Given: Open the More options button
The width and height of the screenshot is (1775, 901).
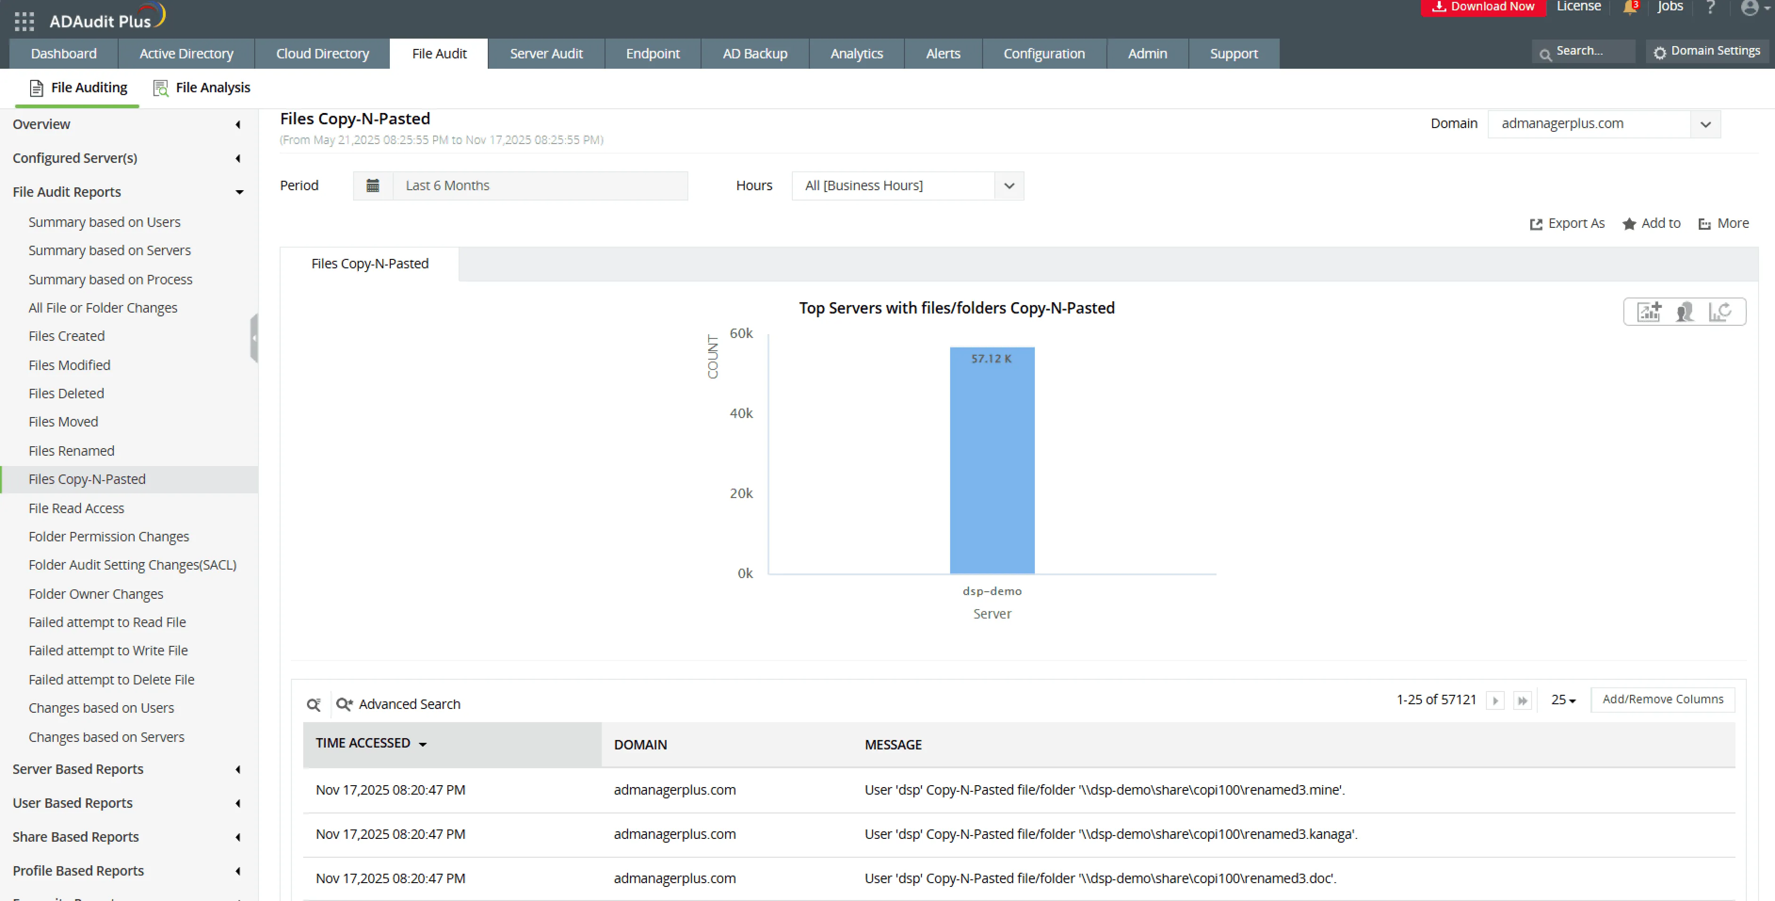Looking at the screenshot, I should point(1723,224).
